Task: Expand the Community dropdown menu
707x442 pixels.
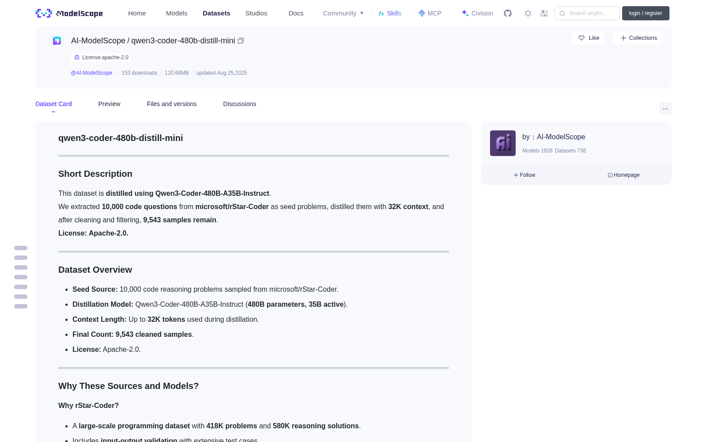Action: coord(343,13)
